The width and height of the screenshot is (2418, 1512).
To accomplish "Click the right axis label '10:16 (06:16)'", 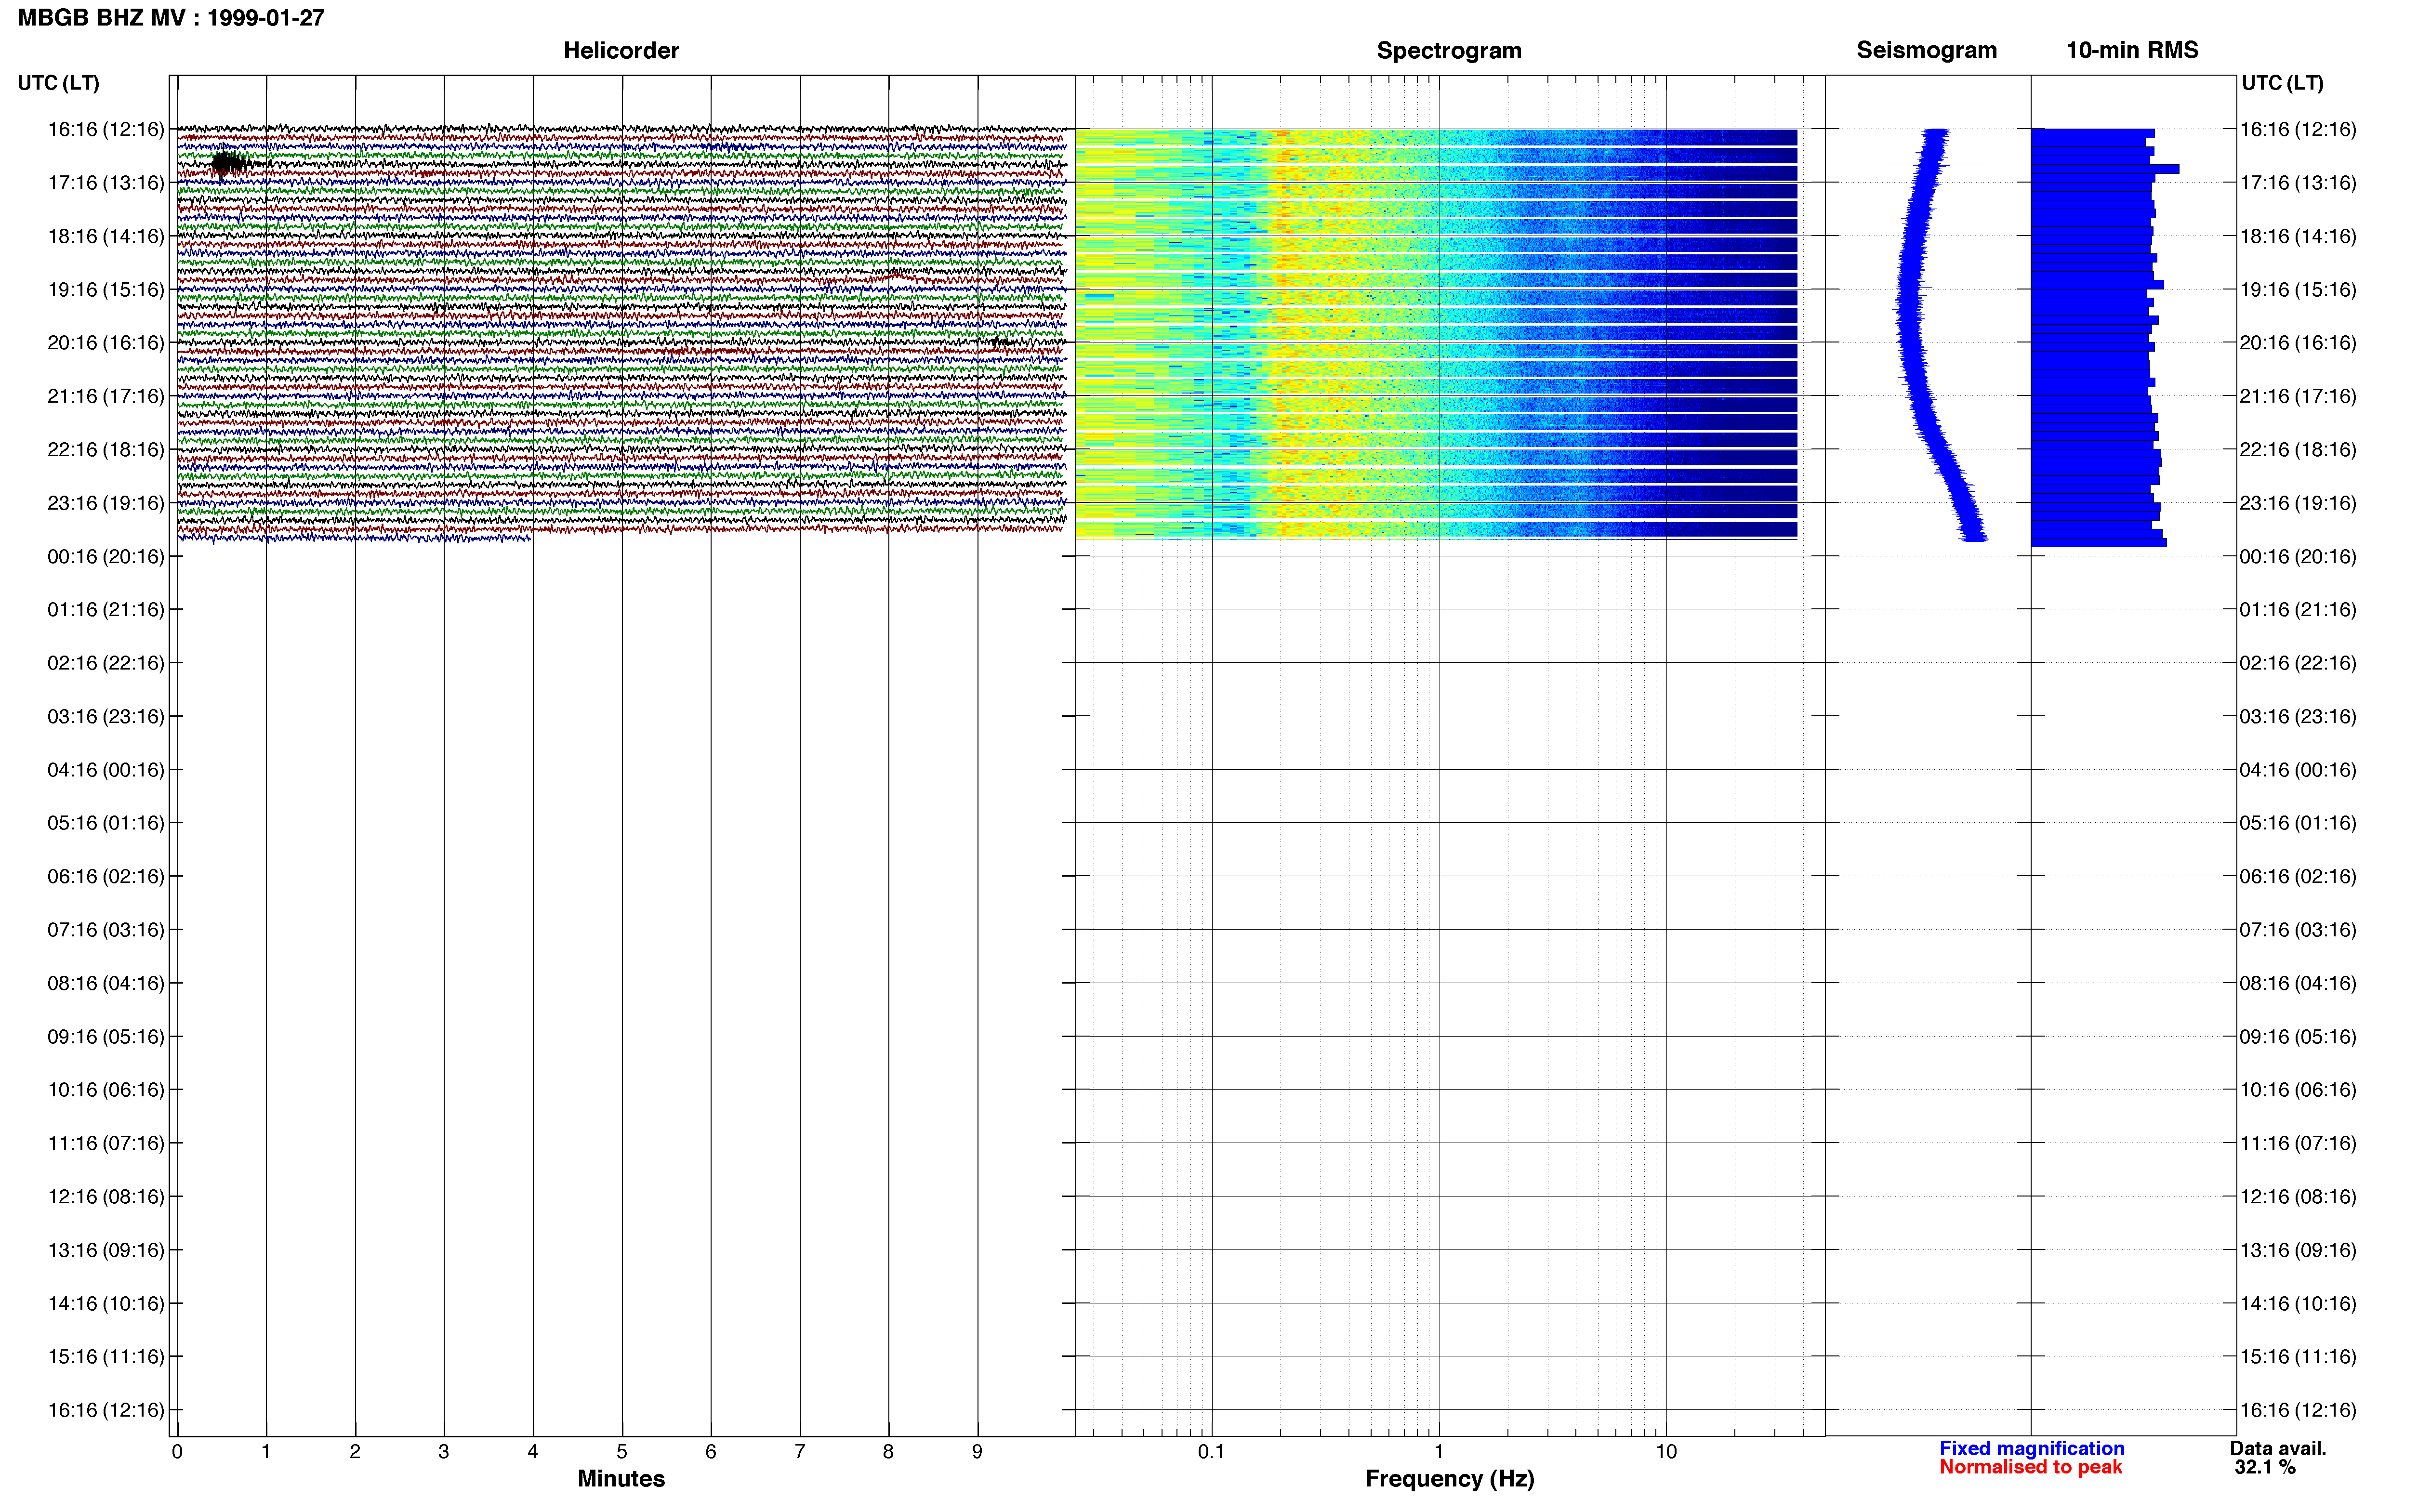I will tap(2298, 1090).
